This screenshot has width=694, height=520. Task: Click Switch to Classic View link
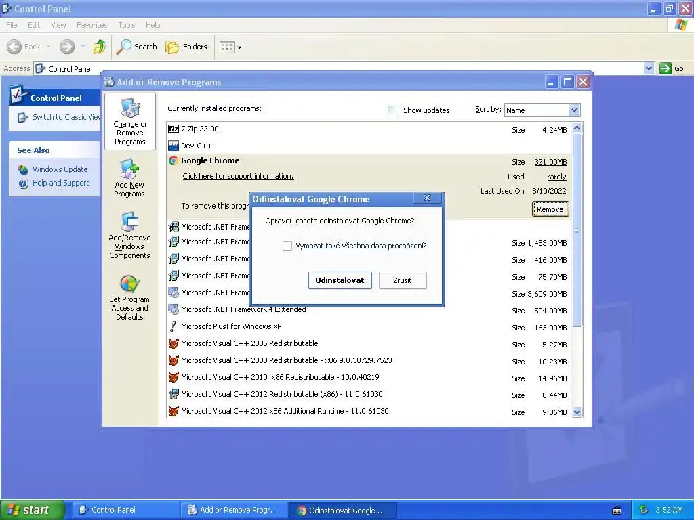(66, 117)
